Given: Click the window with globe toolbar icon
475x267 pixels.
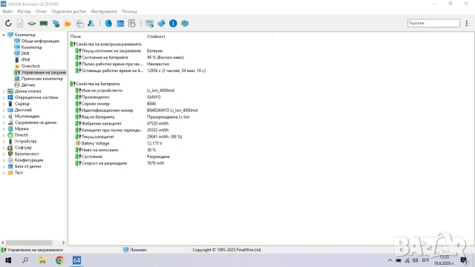Looking at the screenshot, I should tap(149, 23).
